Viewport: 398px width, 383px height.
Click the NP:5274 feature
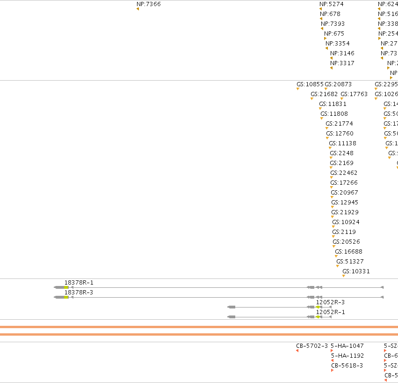(x=320, y=9)
